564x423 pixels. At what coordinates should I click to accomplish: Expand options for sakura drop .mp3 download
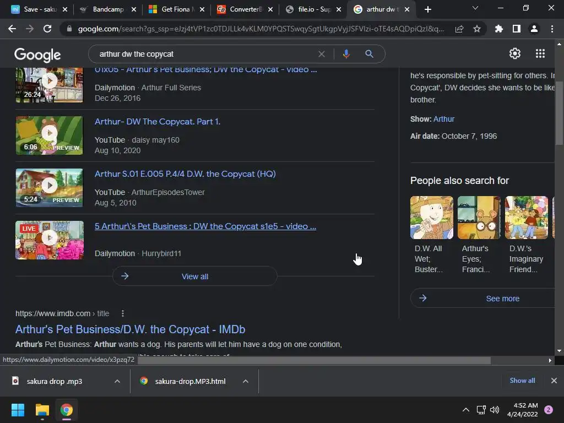pos(117,381)
